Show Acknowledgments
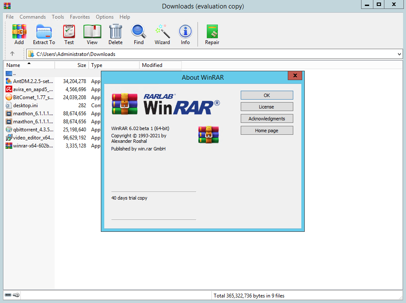 [x=267, y=119]
